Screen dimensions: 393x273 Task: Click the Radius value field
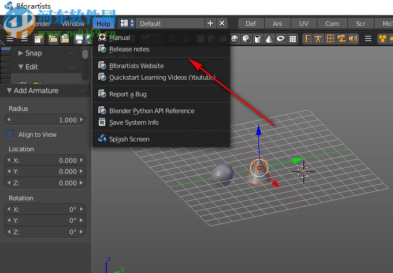click(x=45, y=120)
